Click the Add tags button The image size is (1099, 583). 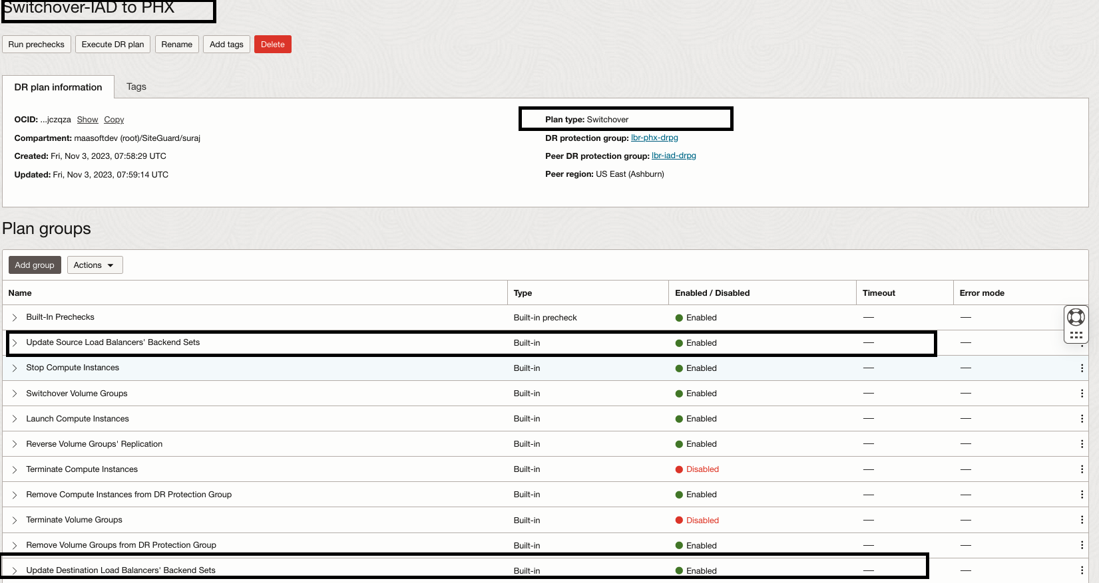tap(226, 45)
